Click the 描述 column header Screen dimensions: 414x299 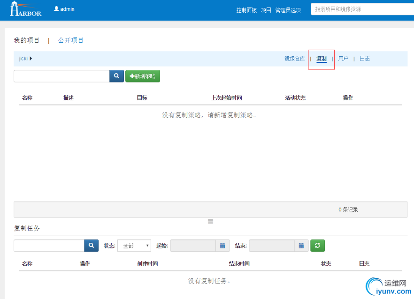[68, 98]
